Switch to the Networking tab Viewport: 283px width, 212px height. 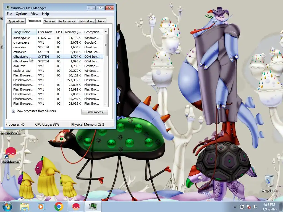coord(86,21)
